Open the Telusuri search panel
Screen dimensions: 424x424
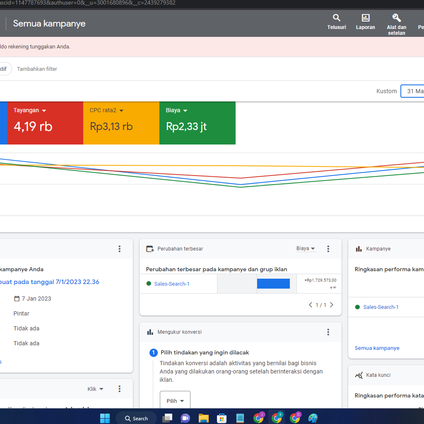pos(336,22)
